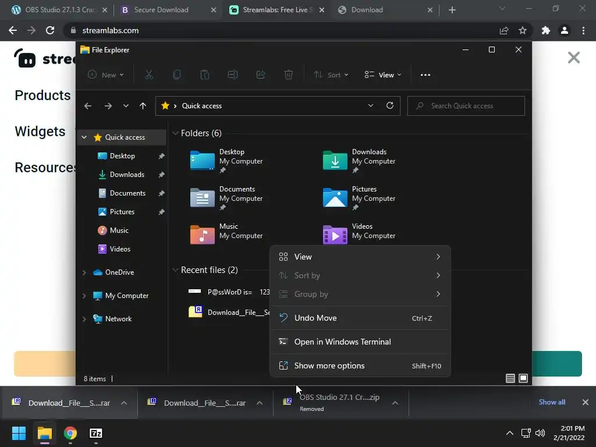
Task: Open the Desktop folder icon in Folders section
Action: [202, 160]
